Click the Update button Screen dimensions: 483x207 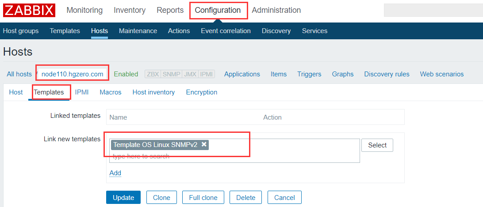[x=123, y=197]
